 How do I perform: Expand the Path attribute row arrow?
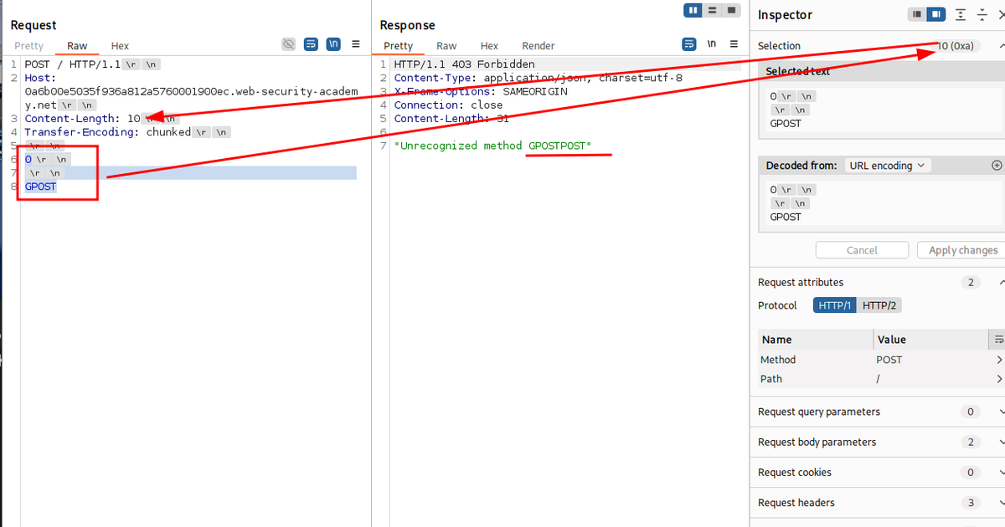pos(999,379)
